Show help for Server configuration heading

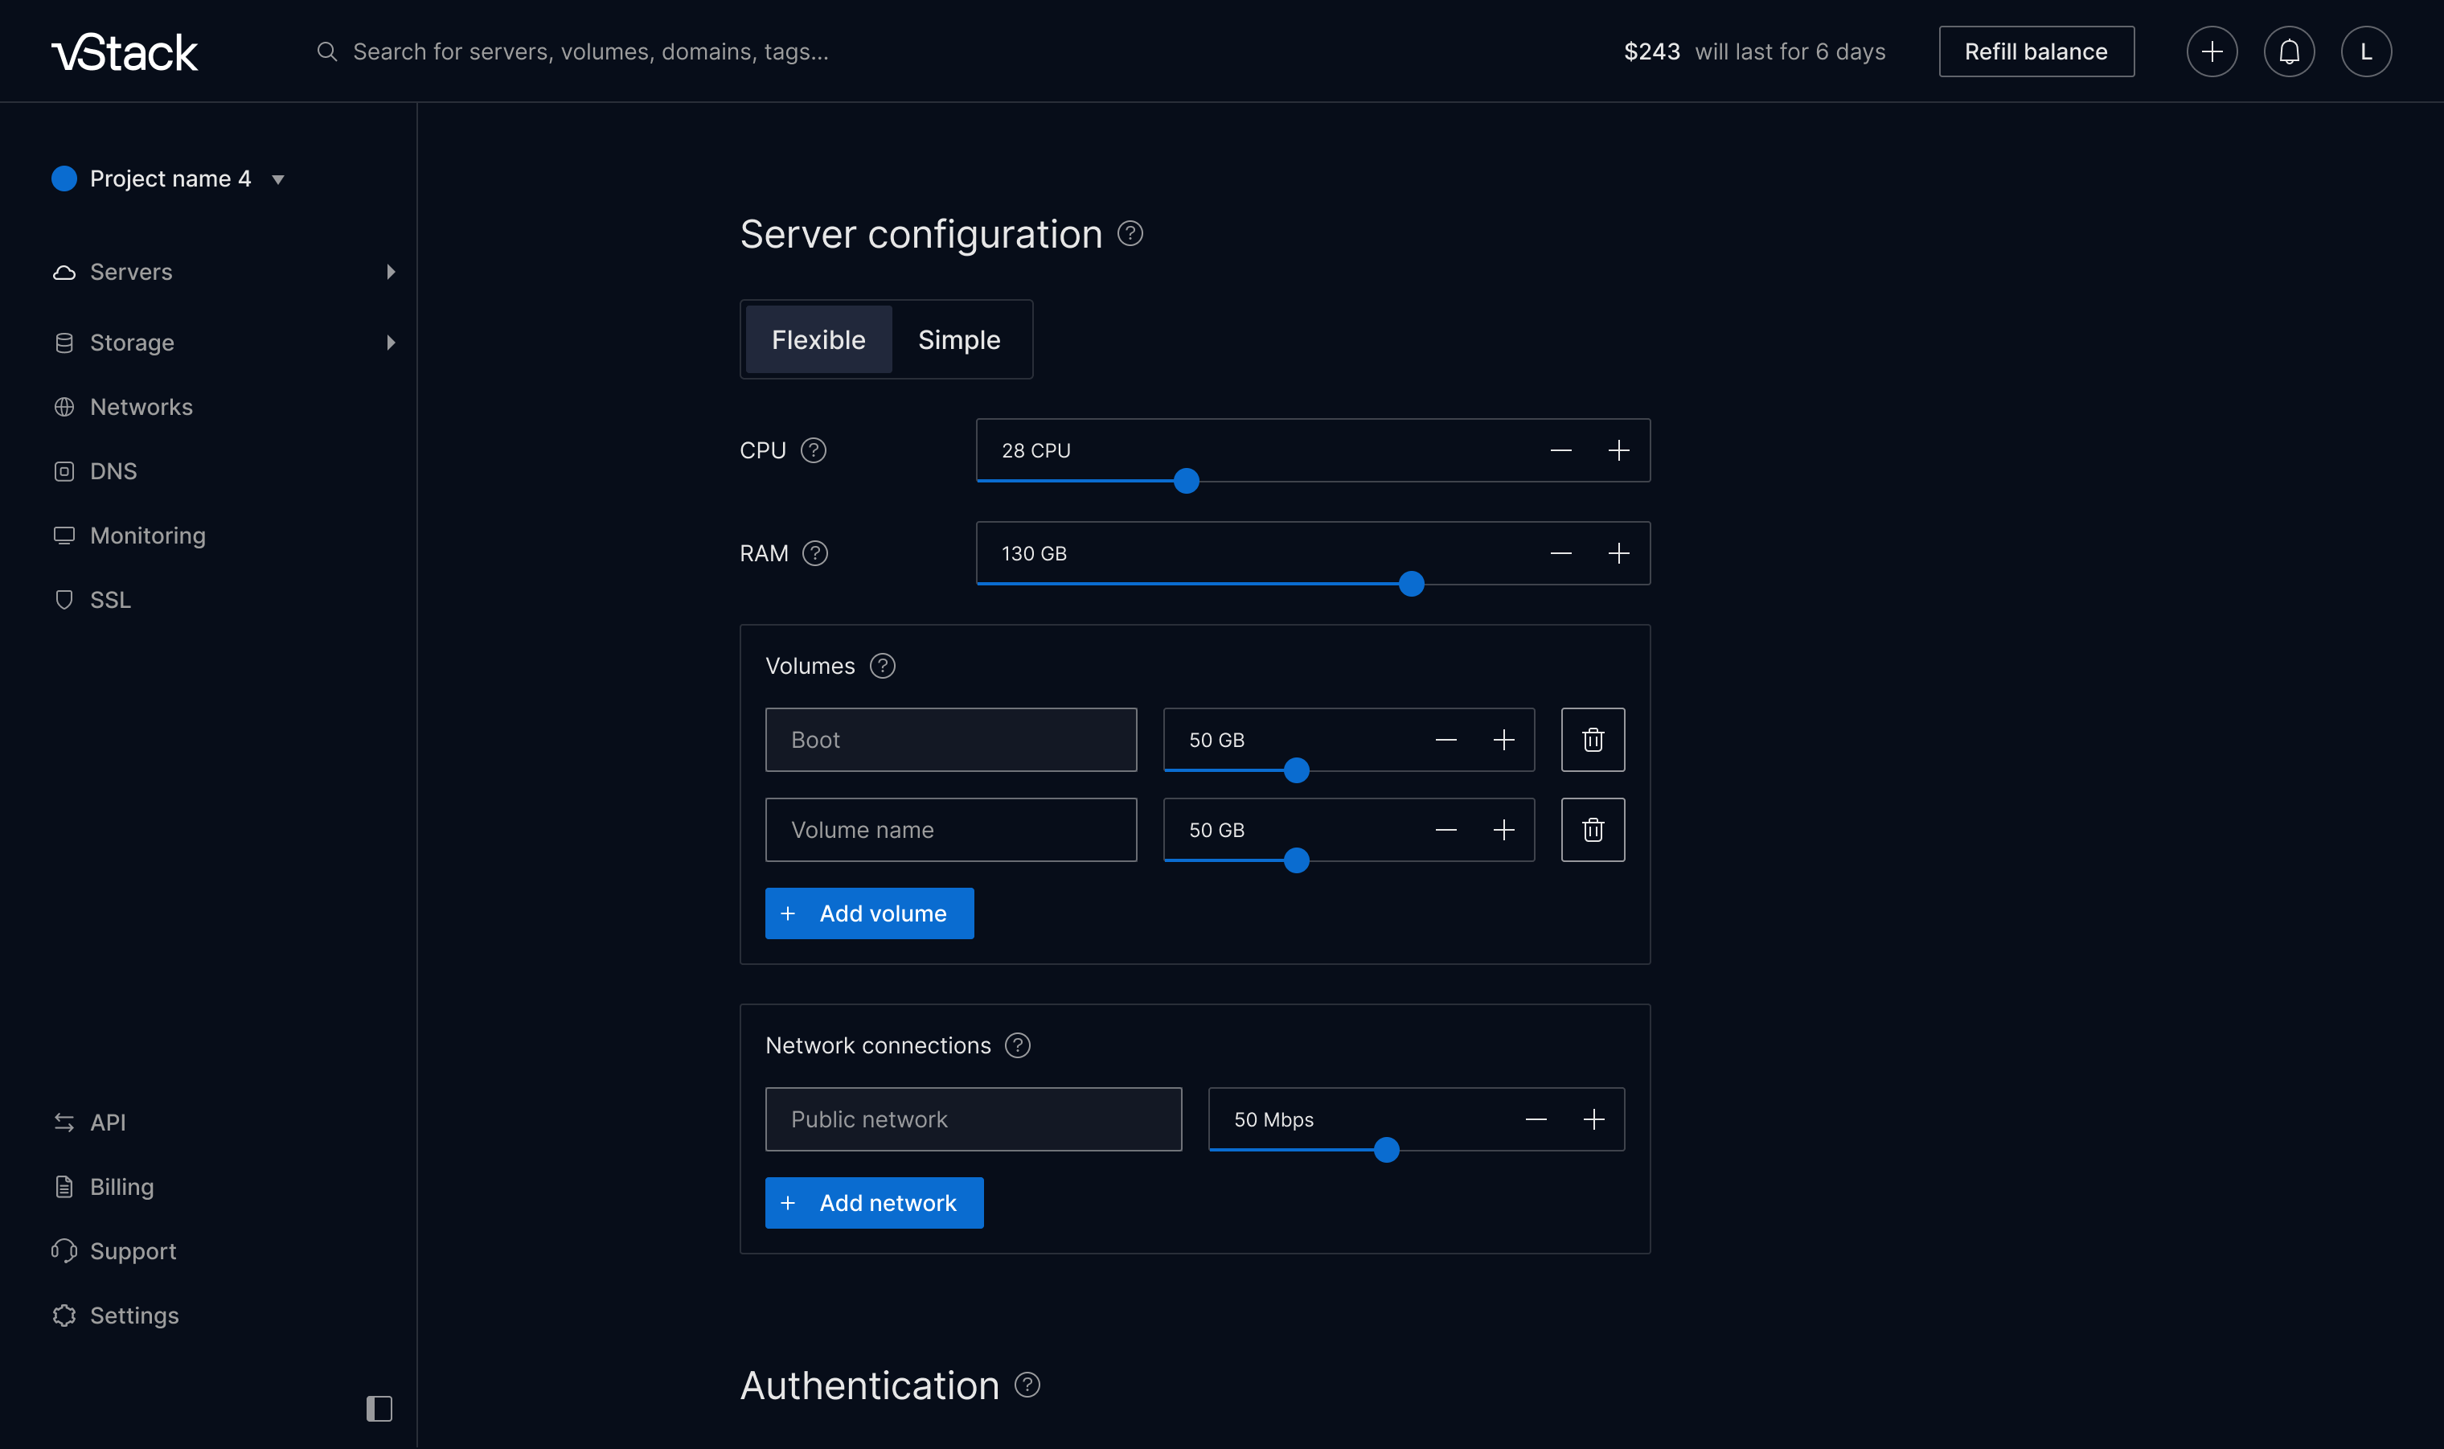pyautogui.click(x=1130, y=234)
